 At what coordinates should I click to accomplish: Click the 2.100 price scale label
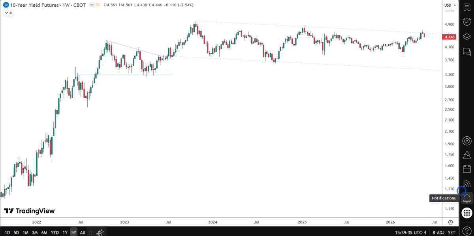pos(449,132)
